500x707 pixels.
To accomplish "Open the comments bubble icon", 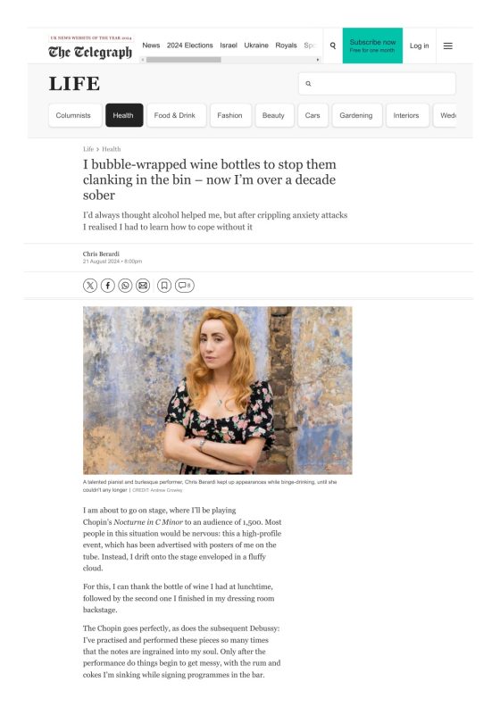I will click(x=185, y=286).
